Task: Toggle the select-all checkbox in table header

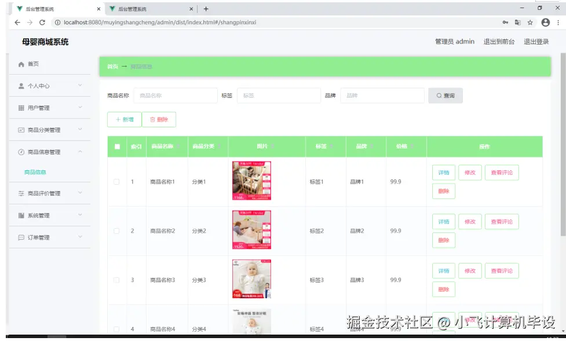Action: click(115, 146)
